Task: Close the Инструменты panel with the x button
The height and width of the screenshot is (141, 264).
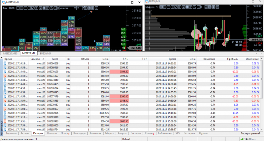Action: pyautogui.click(x=2, y=58)
